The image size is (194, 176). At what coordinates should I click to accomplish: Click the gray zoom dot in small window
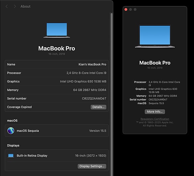135,9
